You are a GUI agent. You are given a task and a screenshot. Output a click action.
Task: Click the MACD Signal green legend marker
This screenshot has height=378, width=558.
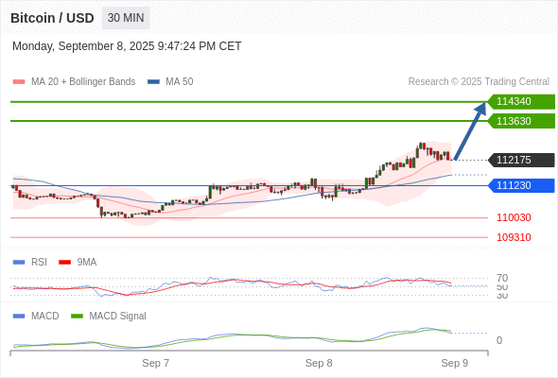click(77, 317)
